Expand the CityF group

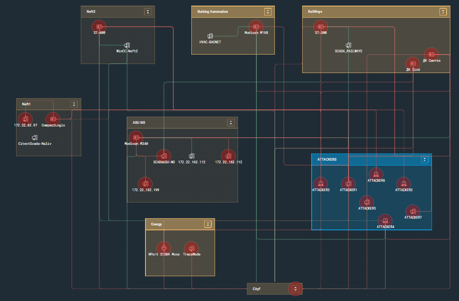point(295,289)
